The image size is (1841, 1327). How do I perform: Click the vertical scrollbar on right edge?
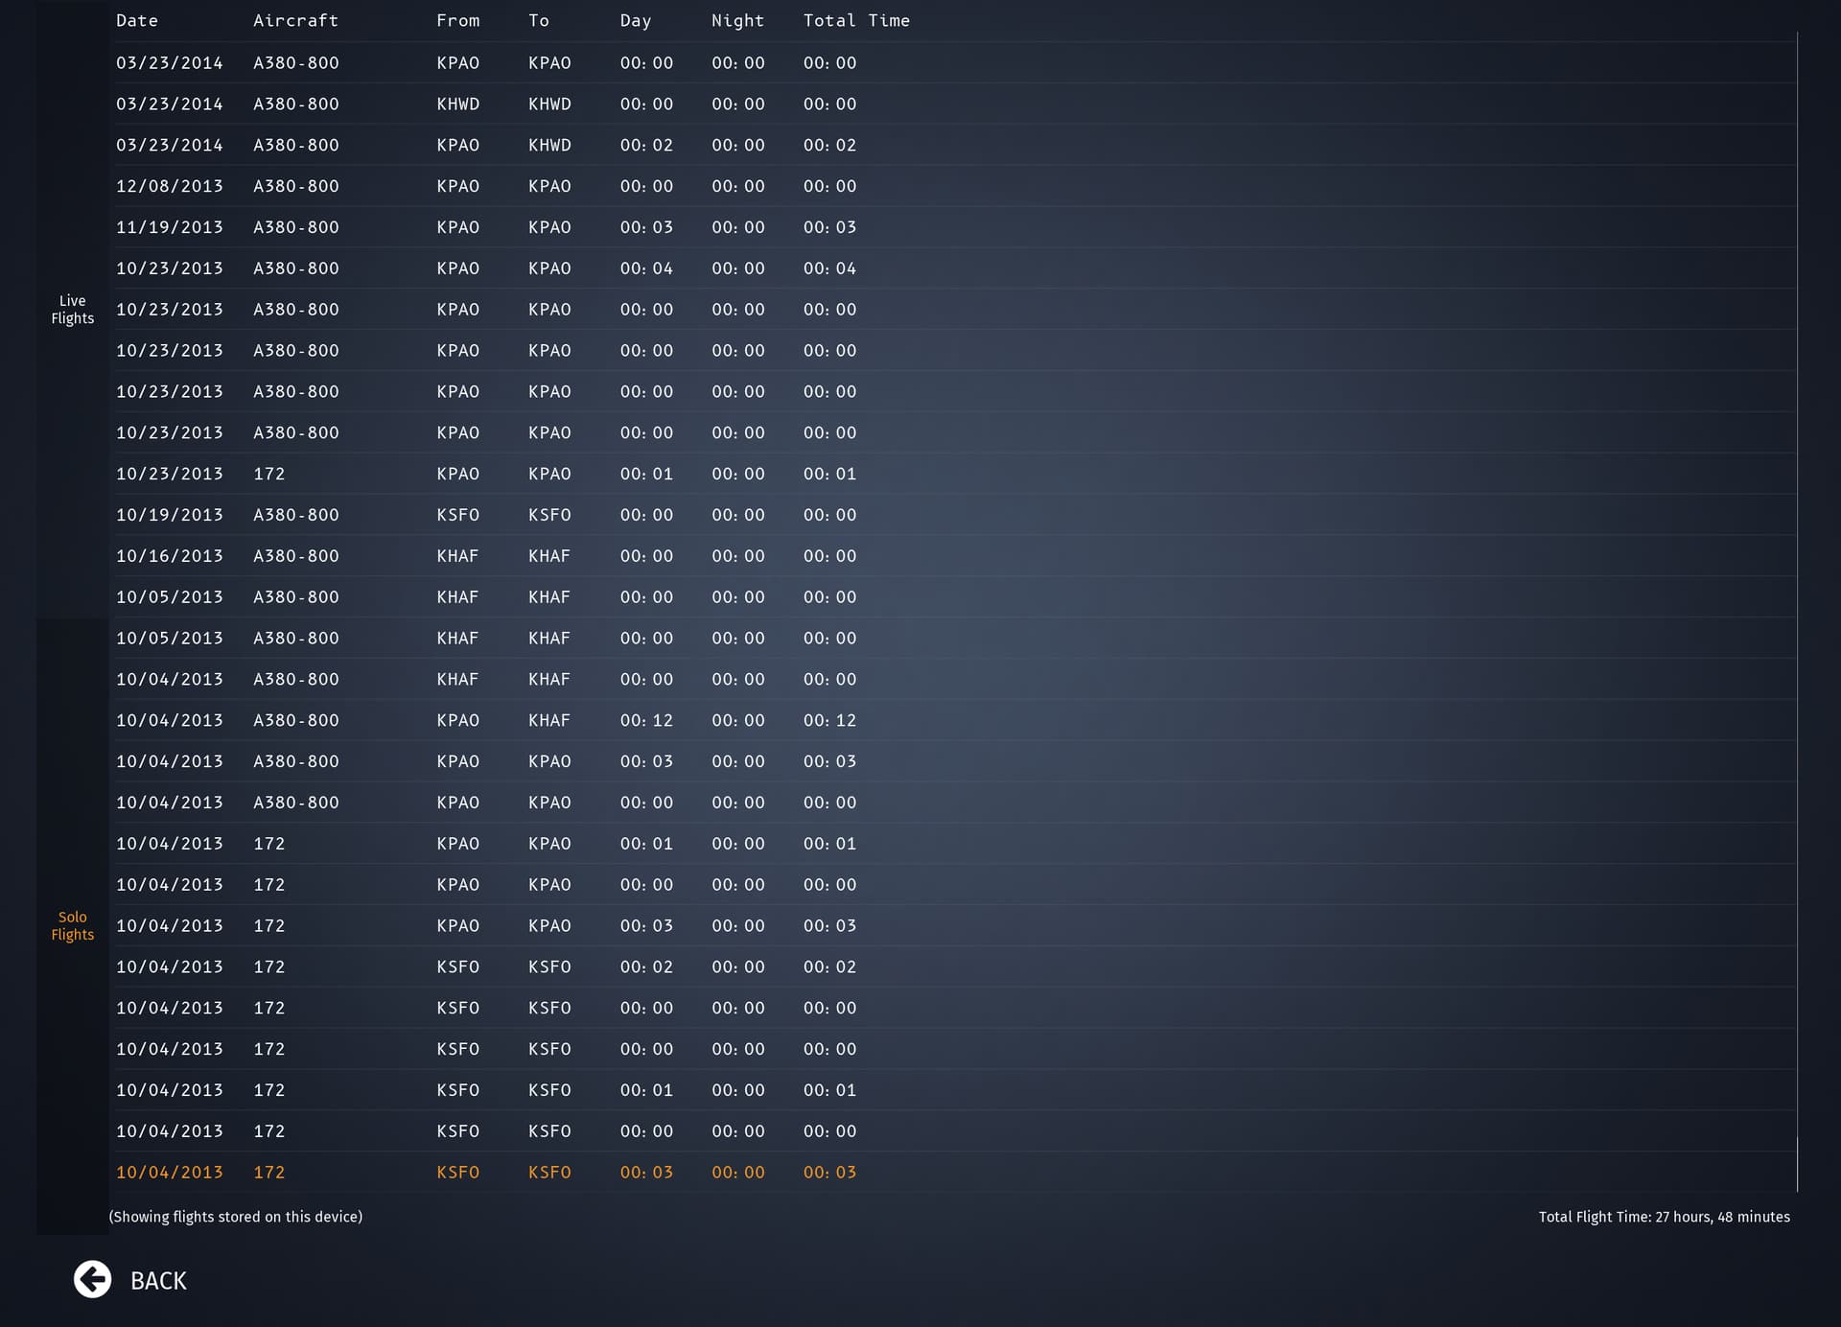pyautogui.click(x=1797, y=614)
